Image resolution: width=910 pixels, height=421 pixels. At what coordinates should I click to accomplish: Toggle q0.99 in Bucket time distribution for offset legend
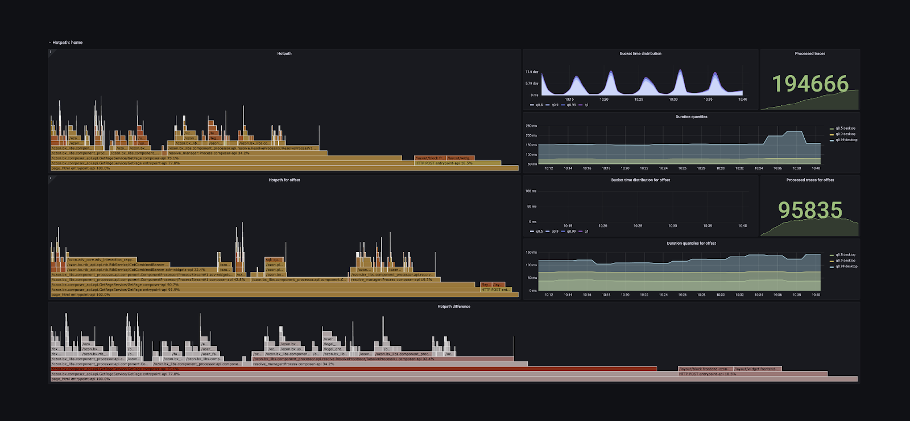click(x=569, y=232)
